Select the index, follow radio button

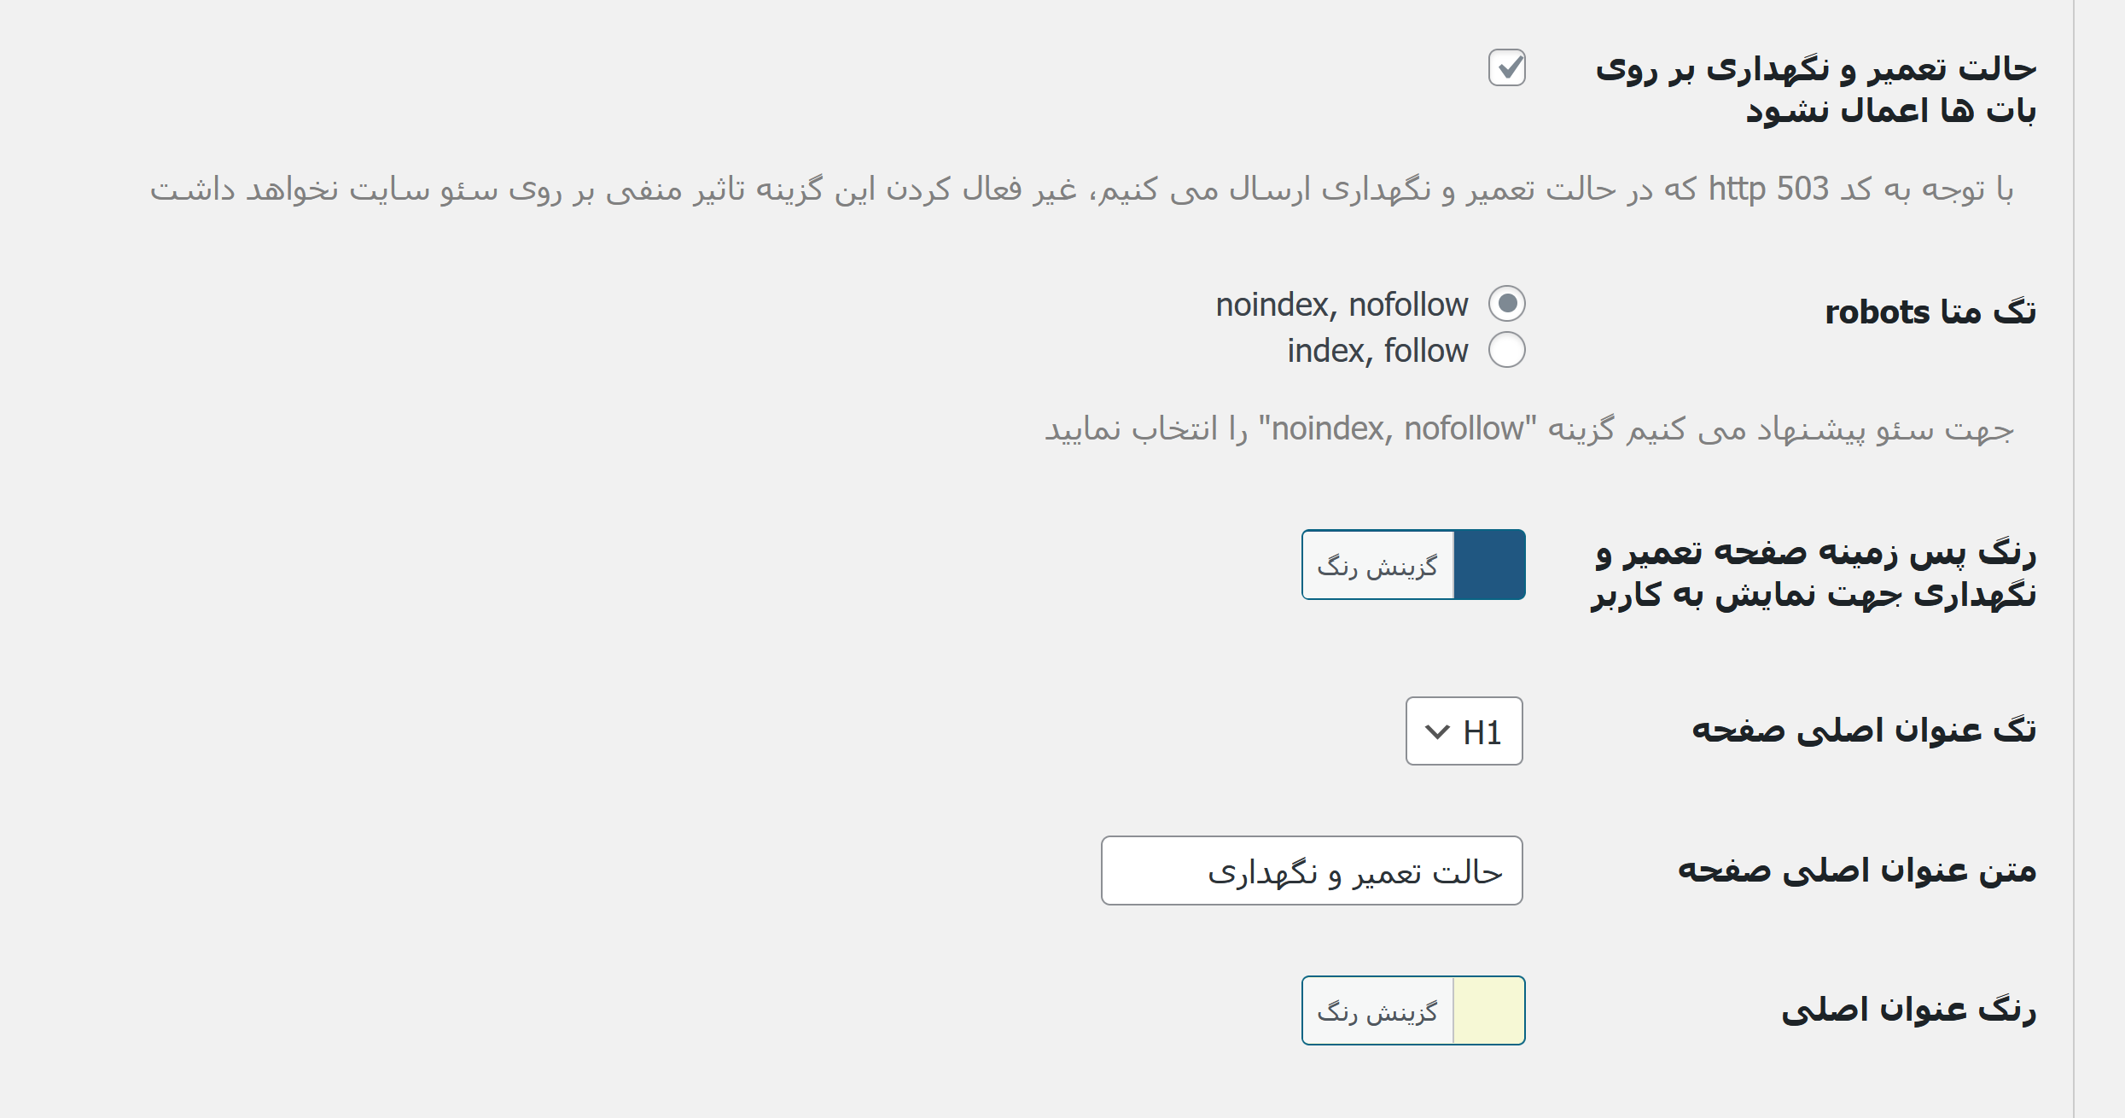(1506, 349)
